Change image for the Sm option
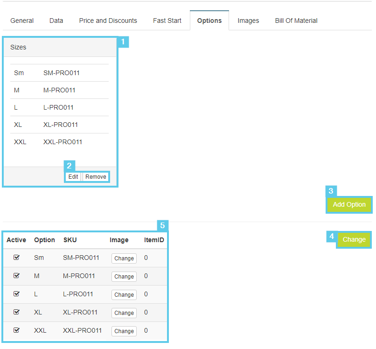The image size is (376, 349). click(x=124, y=258)
